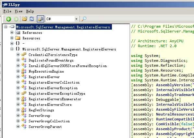Click the RegisteredServerException class icon
This screenshot has height=138, width=194.
24,88
